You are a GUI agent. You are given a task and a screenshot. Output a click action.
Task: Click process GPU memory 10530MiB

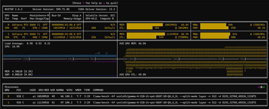[43, 97]
